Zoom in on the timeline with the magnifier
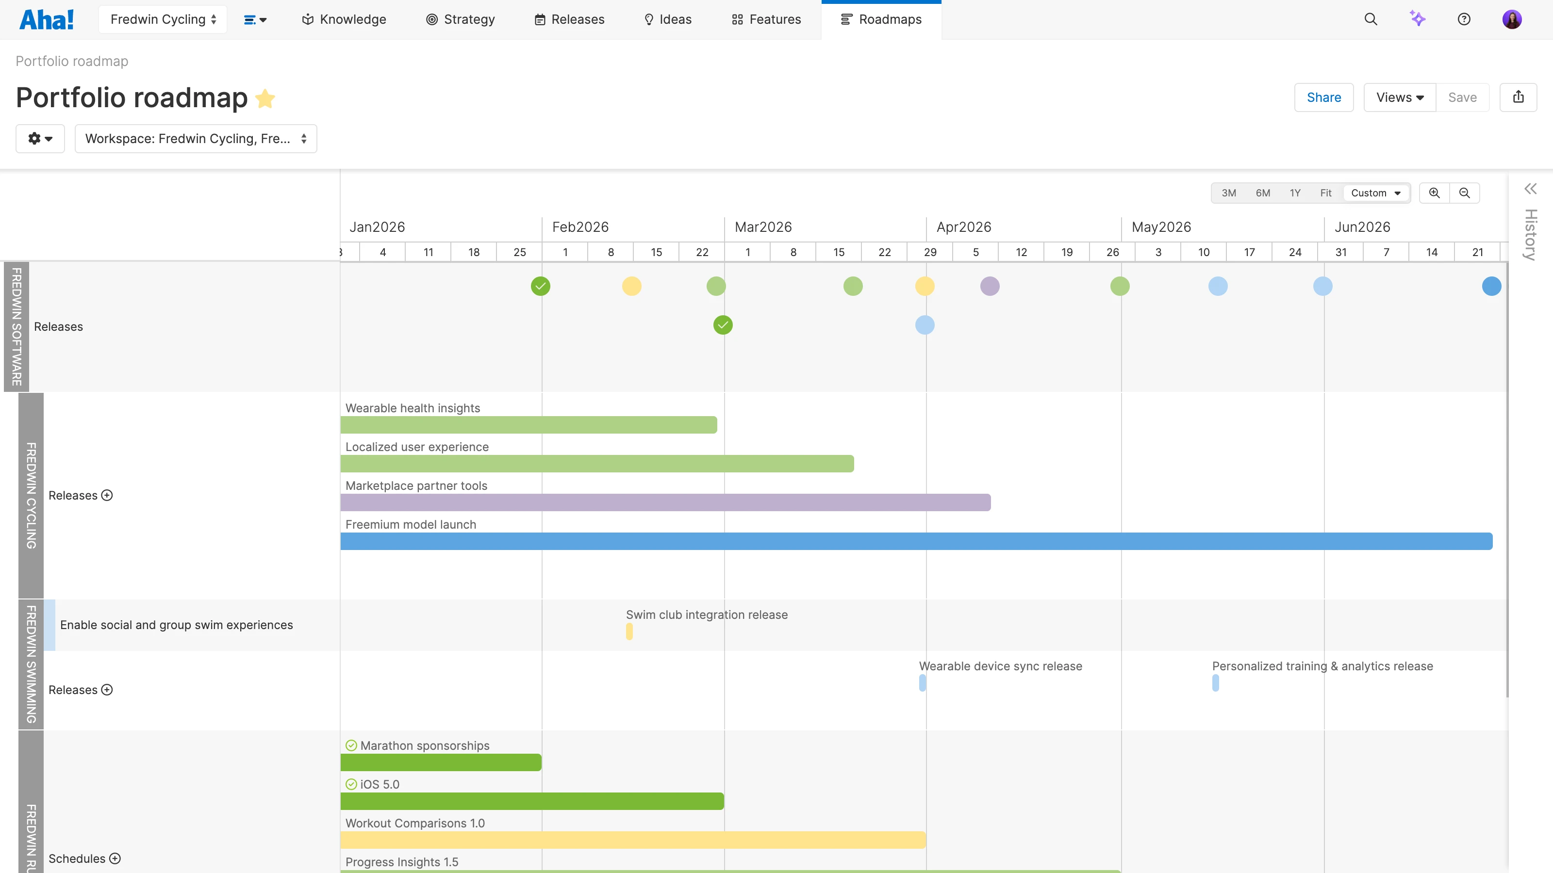 pos(1434,193)
